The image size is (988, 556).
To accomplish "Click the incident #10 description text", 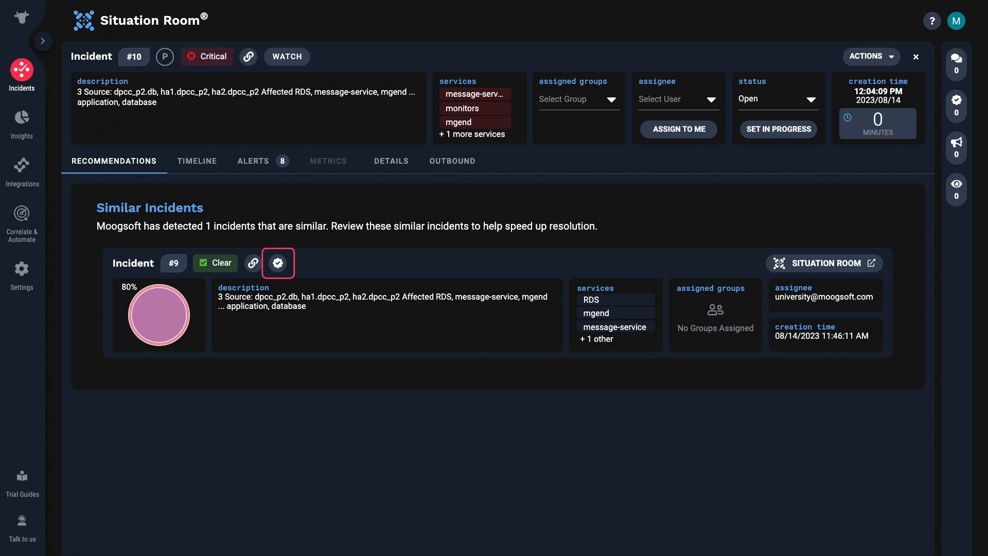I will (246, 97).
